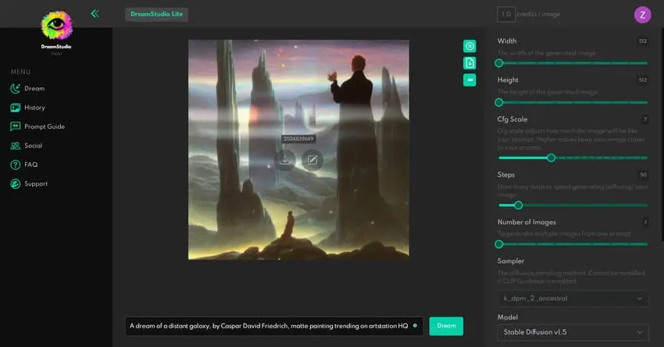Viewport: 664px width, 347px height.
Task: Collapse the sidebar with the double chevron
Action: 95,13
